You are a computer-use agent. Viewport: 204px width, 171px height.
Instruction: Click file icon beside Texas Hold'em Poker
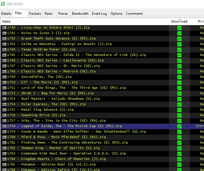click(x=4, y=50)
